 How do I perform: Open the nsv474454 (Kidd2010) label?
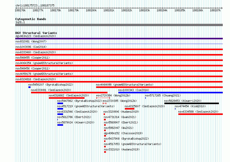click(x=190, y=106)
